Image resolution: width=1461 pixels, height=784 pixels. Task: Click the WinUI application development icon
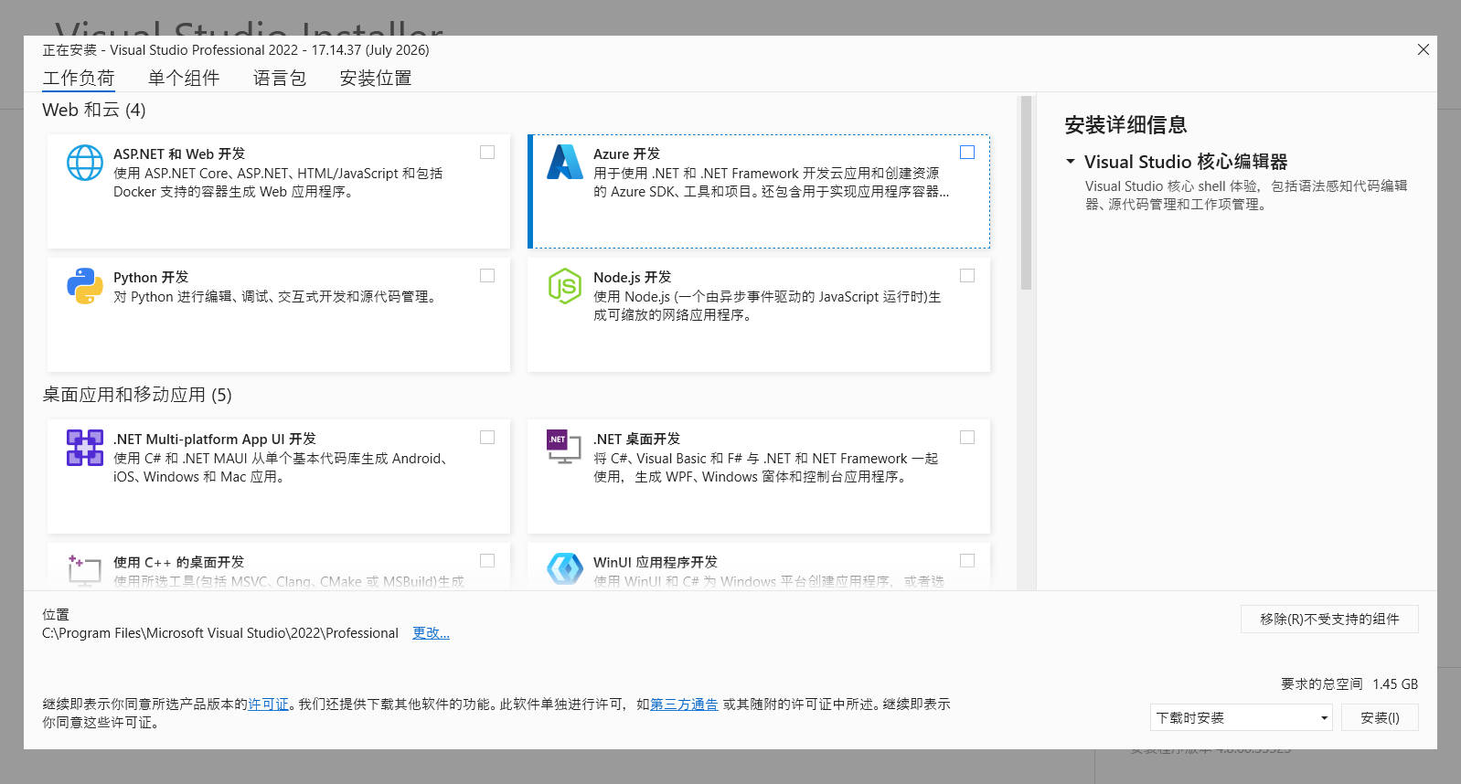[x=565, y=568]
